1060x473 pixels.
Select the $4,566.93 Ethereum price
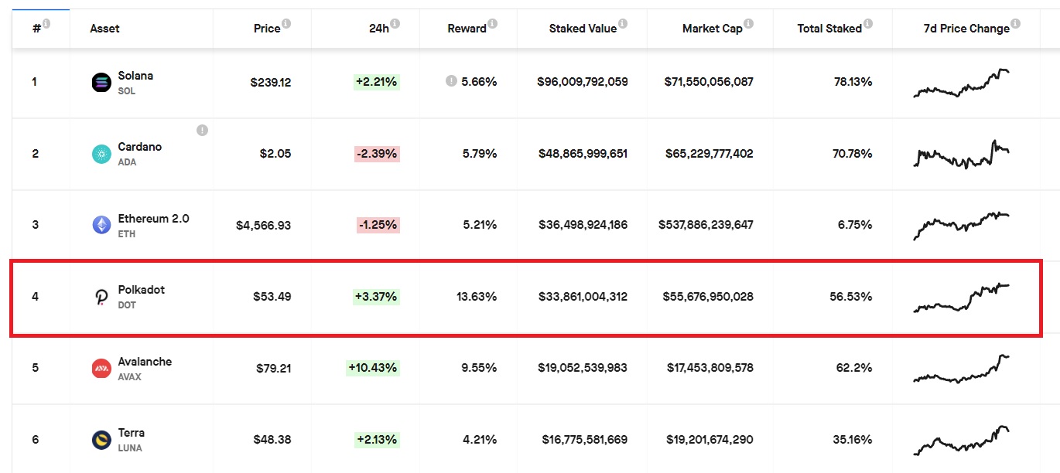[264, 225]
